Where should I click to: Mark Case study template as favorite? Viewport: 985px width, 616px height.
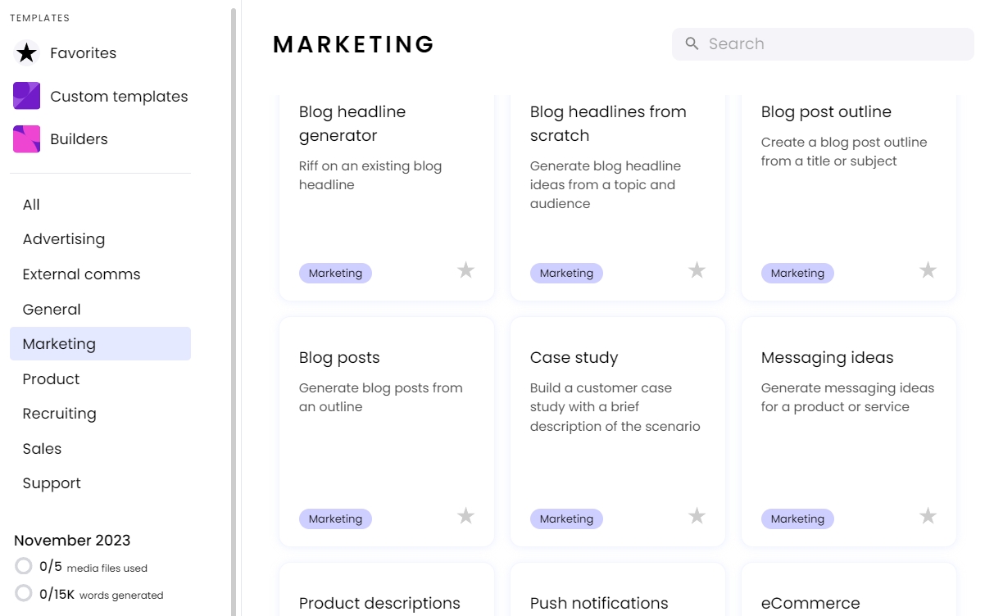pos(697,516)
